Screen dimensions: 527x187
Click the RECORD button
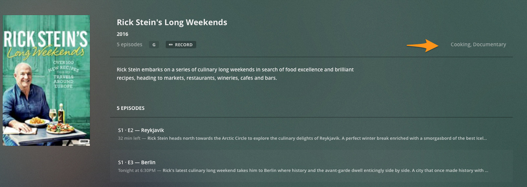181,44
